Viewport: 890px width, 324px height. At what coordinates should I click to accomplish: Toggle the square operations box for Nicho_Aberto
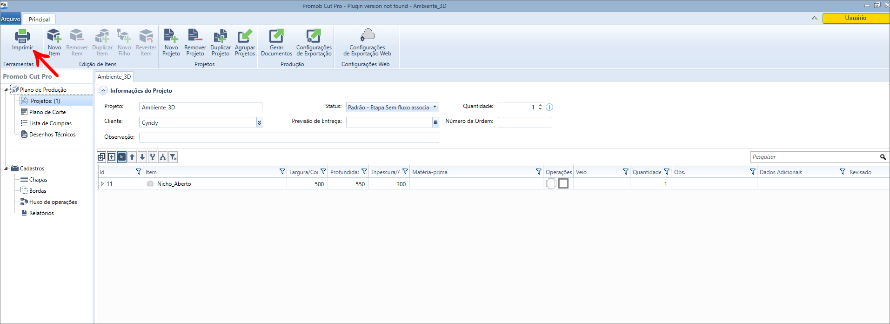click(x=563, y=184)
